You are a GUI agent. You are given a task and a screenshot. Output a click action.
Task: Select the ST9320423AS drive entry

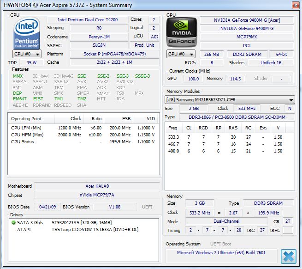[x=84, y=223]
